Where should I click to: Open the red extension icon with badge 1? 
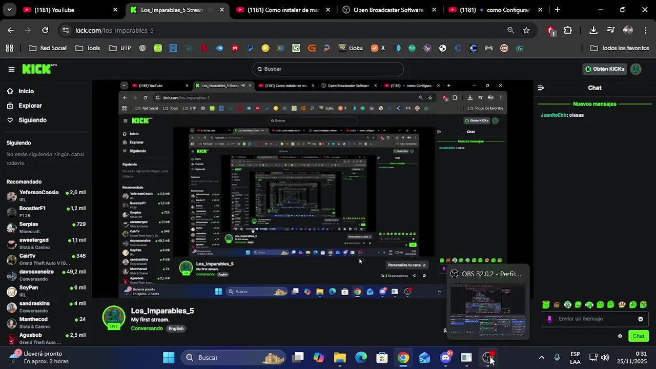click(551, 30)
